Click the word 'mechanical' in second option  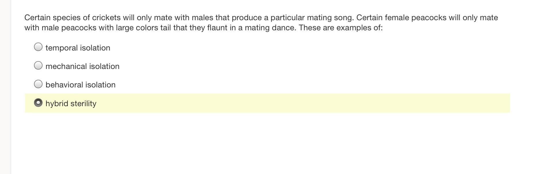[66, 66]
